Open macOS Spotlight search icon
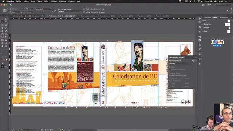 click(194, 1)
